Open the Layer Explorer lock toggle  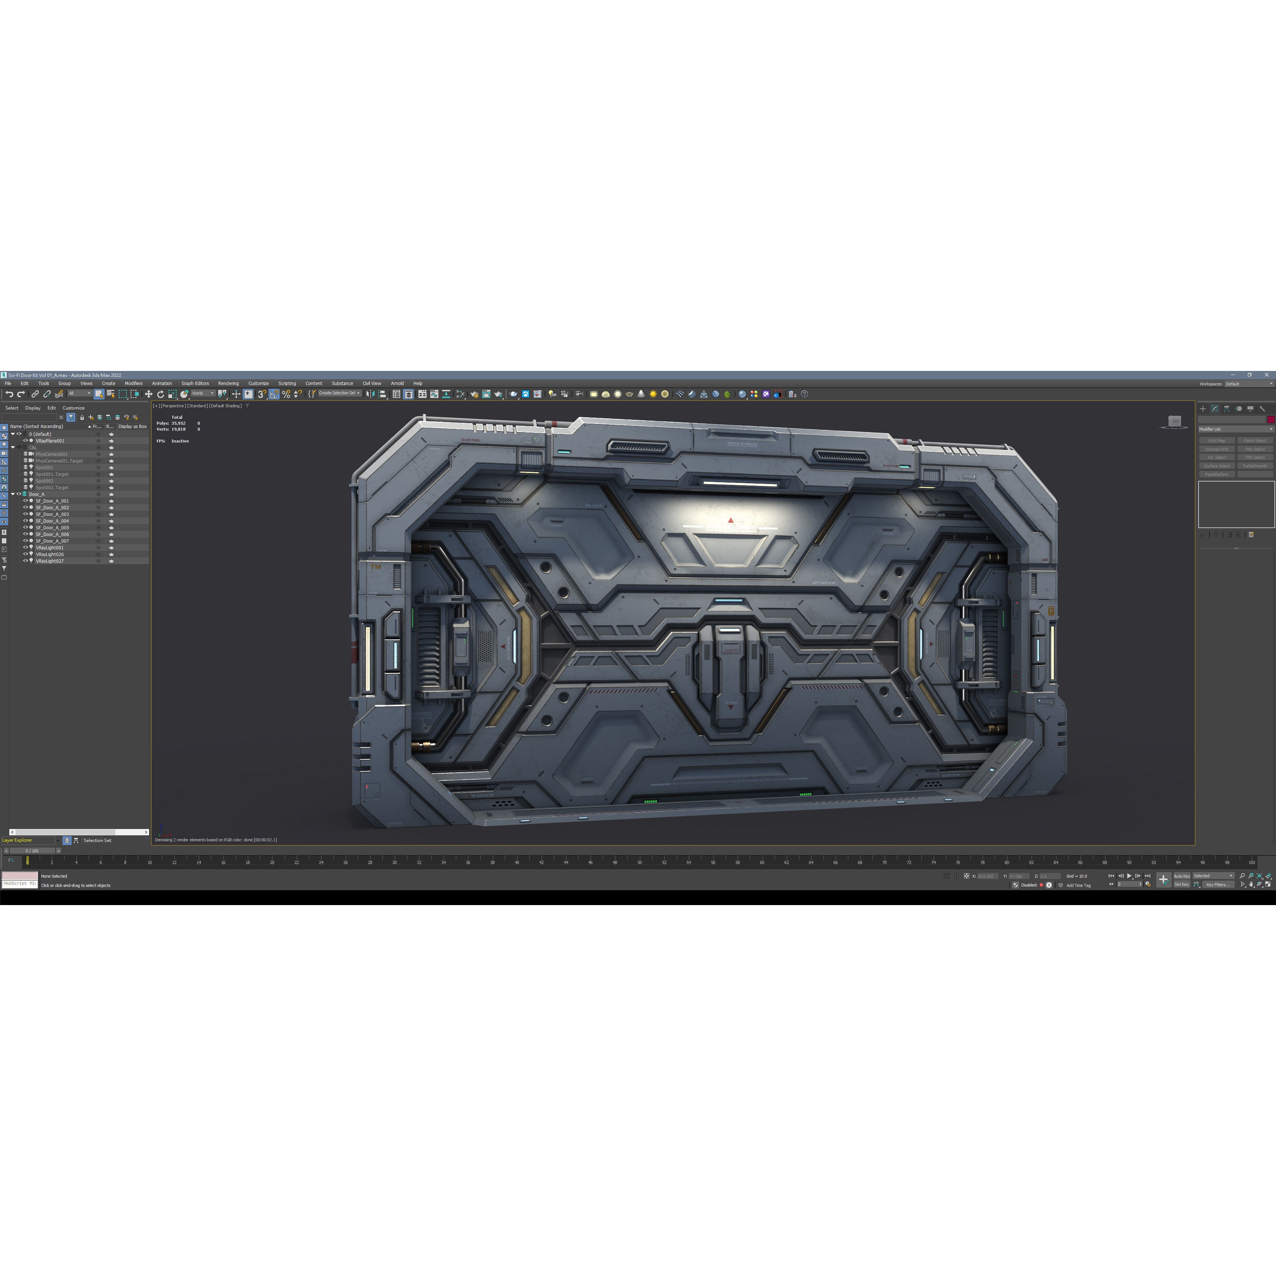pos(83,418)
